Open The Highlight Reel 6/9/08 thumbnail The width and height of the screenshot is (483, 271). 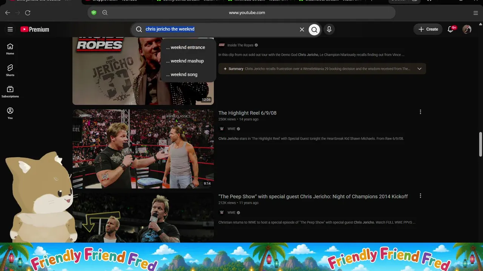(x=143, y=149)
